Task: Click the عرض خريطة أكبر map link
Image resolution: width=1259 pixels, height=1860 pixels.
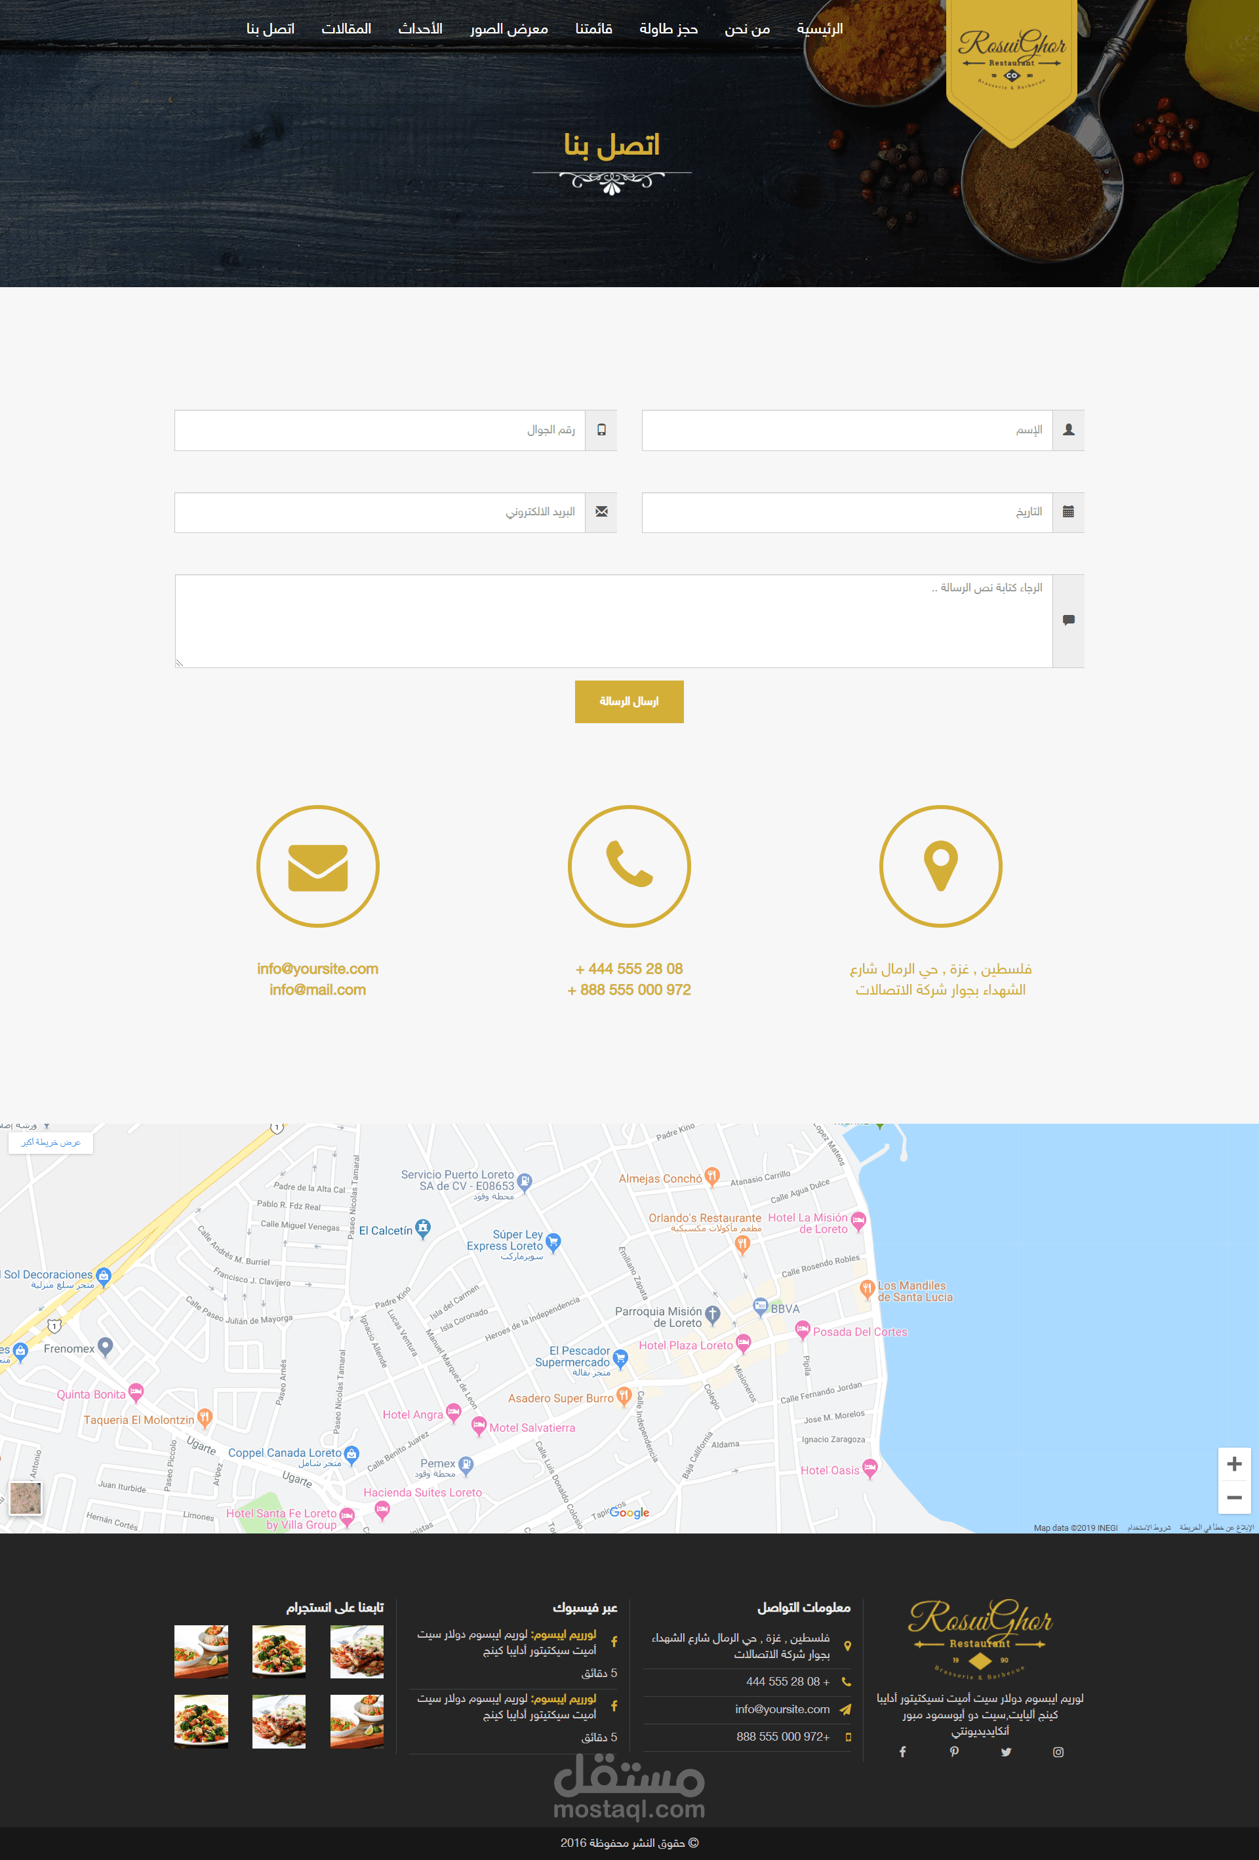Action: click(50, 1142)
